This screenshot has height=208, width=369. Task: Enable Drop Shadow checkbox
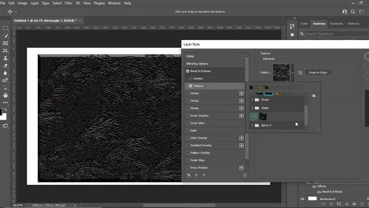pos(187,168)
